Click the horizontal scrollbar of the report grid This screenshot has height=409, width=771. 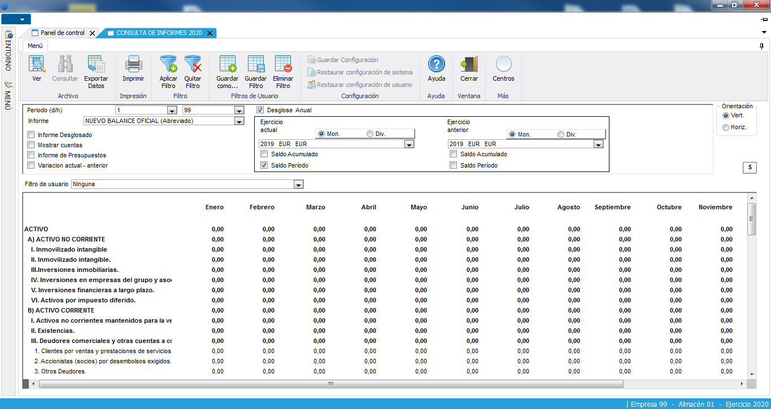pyautogui.click(x=330, y=384)
